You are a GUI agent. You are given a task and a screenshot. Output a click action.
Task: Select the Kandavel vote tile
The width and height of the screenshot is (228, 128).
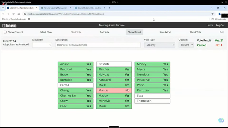click(114, 80)
